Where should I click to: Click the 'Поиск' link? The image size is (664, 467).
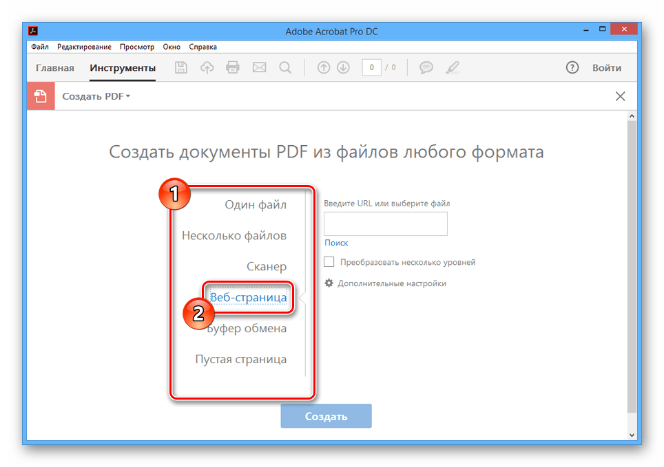tap(336, 243)
